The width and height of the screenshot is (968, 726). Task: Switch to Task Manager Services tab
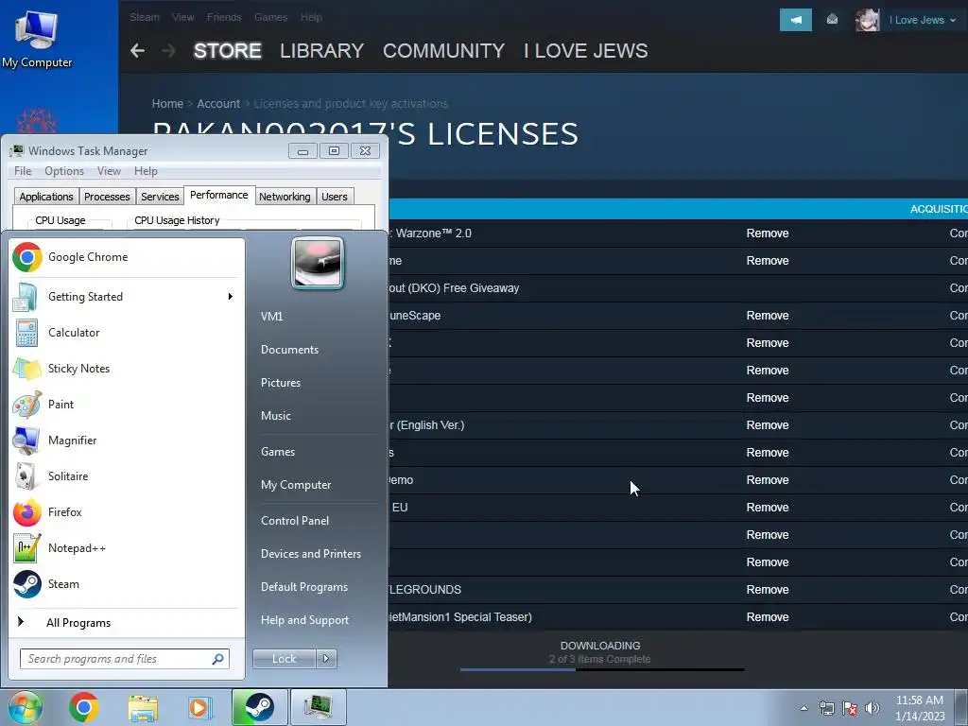[x=160, y=197]
